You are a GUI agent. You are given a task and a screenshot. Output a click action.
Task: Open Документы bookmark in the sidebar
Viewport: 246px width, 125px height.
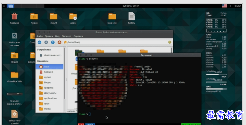coord(50,93)
